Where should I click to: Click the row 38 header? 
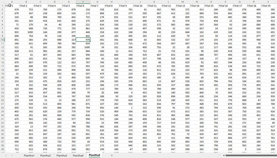coord(2,145)
